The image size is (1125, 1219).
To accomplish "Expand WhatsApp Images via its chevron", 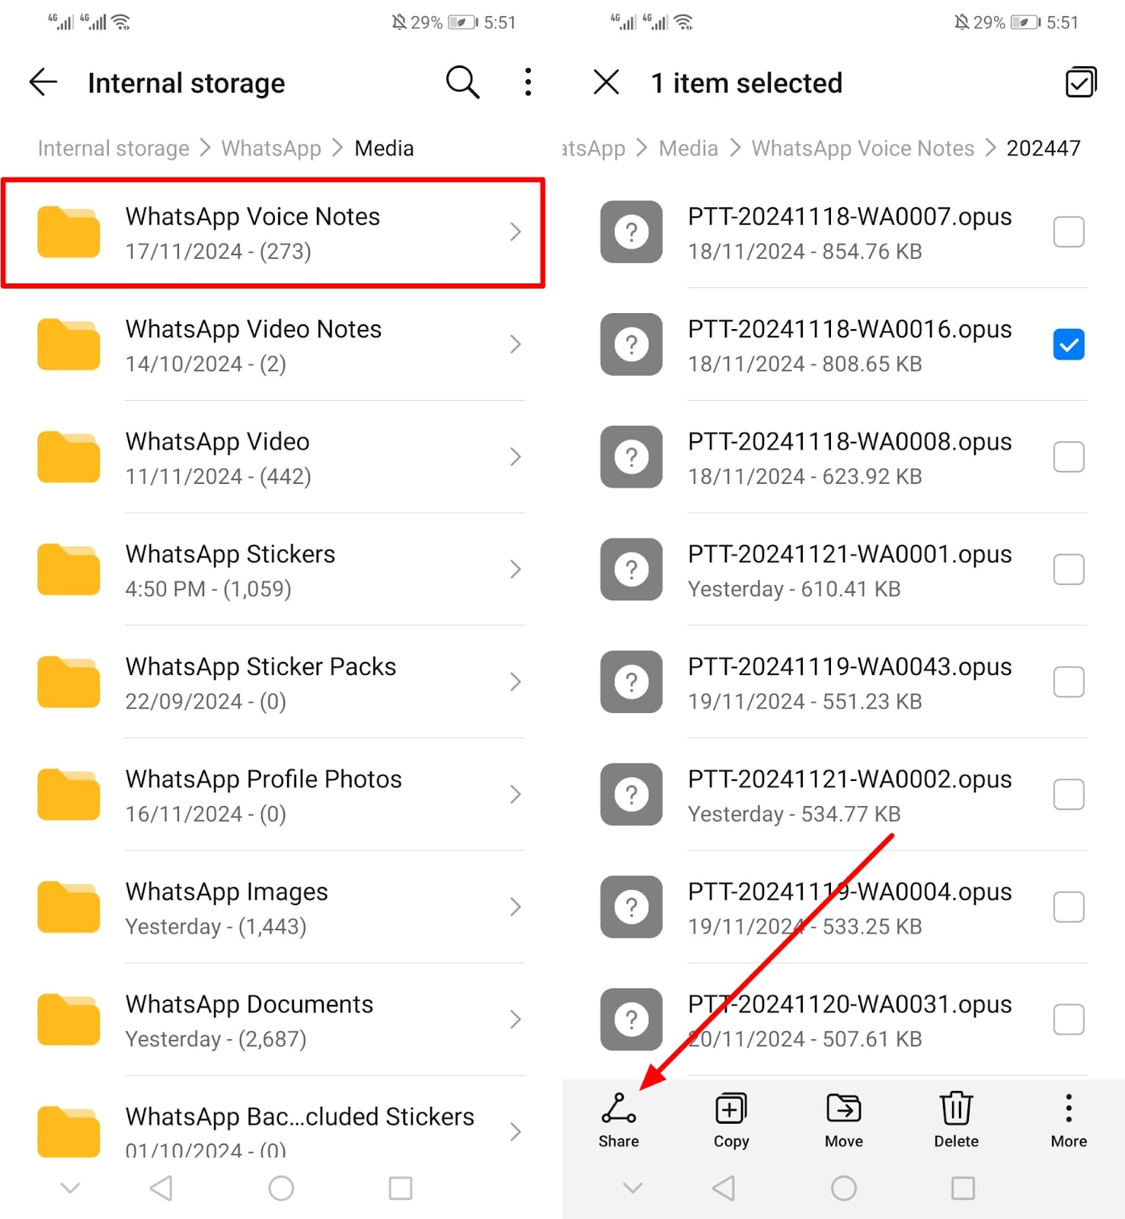I will 516,907.
